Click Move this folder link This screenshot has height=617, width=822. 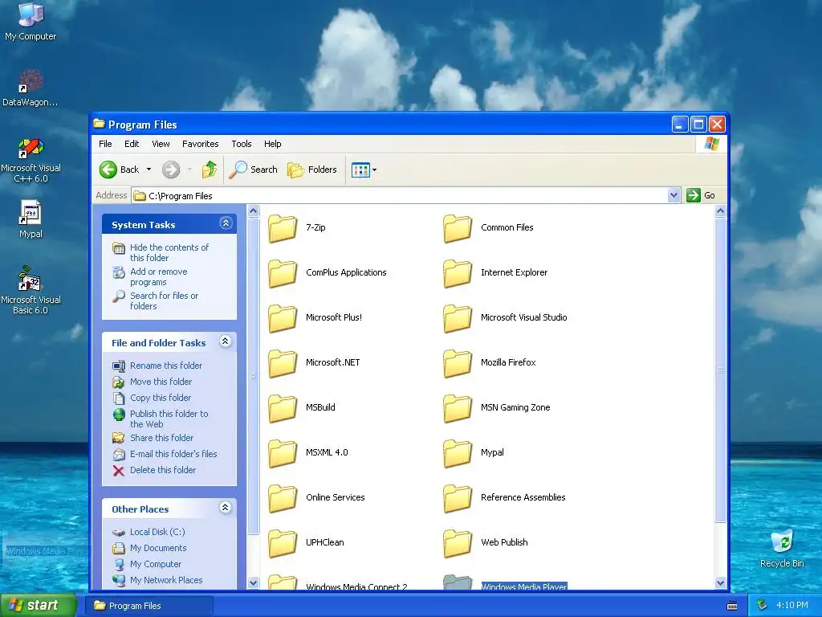coord(161,382)
